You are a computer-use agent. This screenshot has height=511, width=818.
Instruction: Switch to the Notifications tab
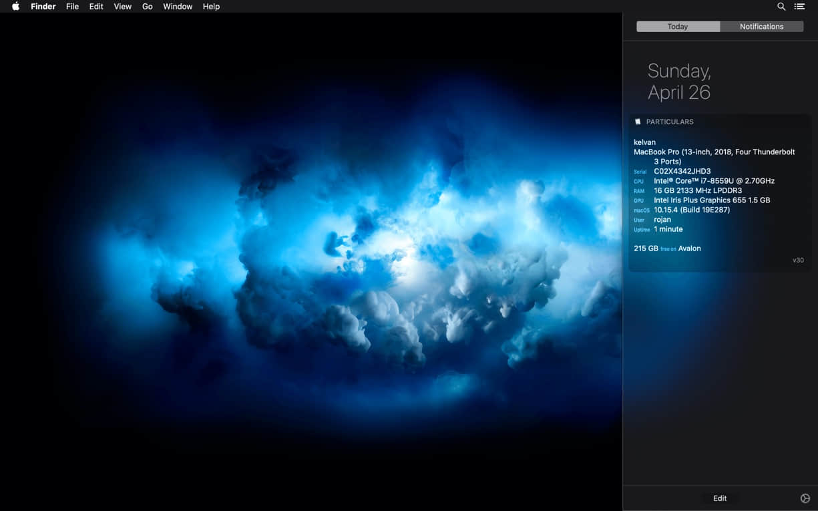tap(761, 27)
